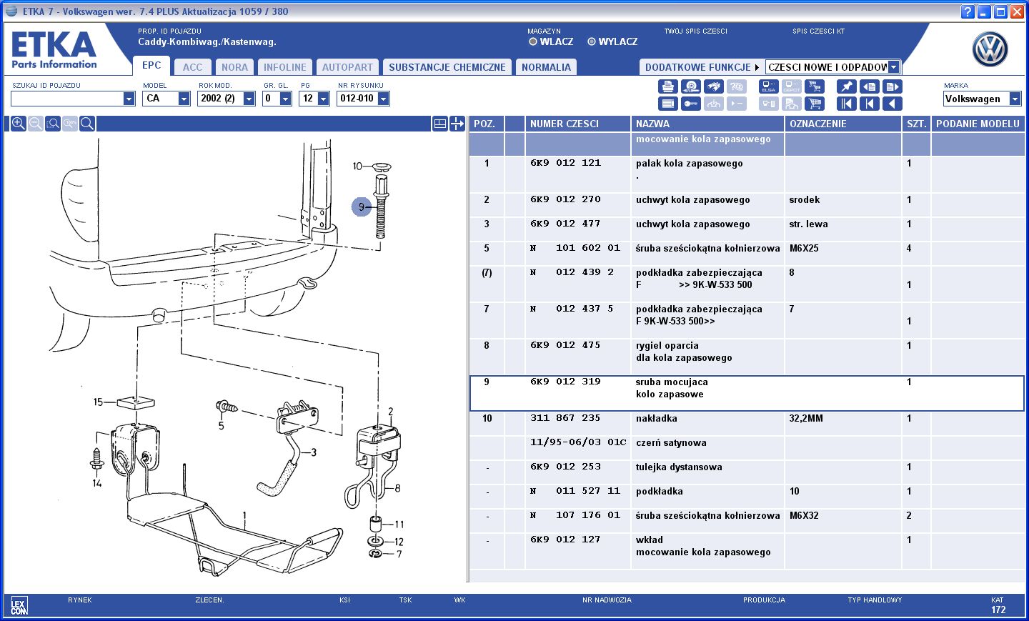The image size is (1029, 621).
Task: Expand DODATKOWE FUNKCJE menu
Action: [x=702, y=67]
